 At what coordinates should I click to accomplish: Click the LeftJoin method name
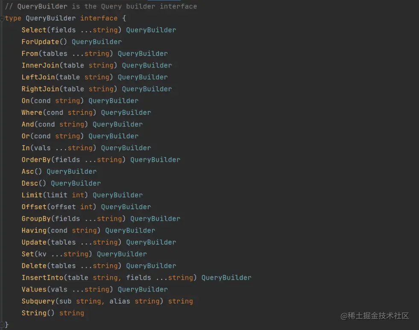[38, 77]
